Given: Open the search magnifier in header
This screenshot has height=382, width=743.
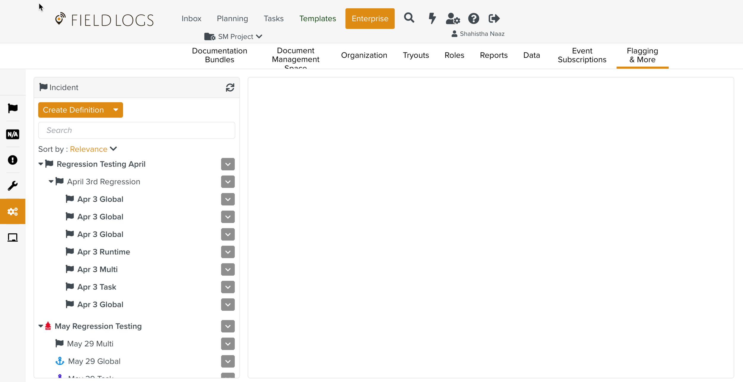Looking at the screenshot, I should click(x=409, y=18).
